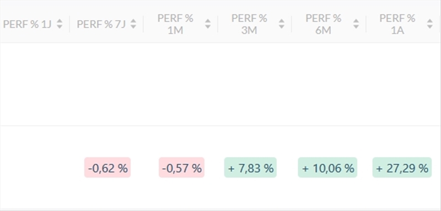The image size is (441, 211).
Task: Sort descending by PERF % 1A arrow
Action: click(430, 27)
